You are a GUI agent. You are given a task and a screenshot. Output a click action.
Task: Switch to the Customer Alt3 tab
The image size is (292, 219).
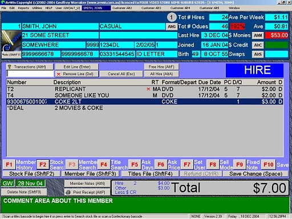coord(151,8)
